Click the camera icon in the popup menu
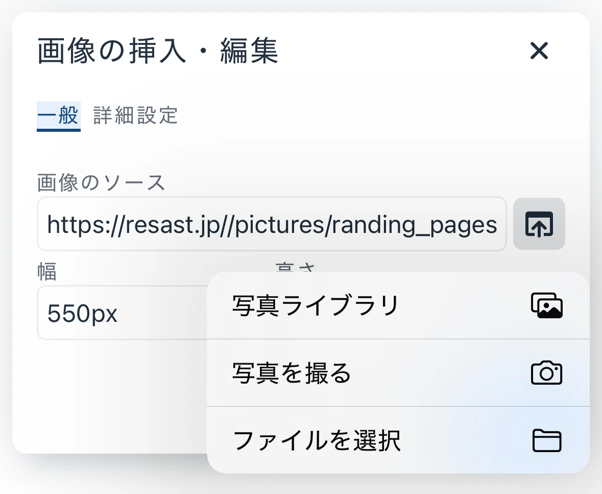This screenshot has height=494, width=602. 547,372
